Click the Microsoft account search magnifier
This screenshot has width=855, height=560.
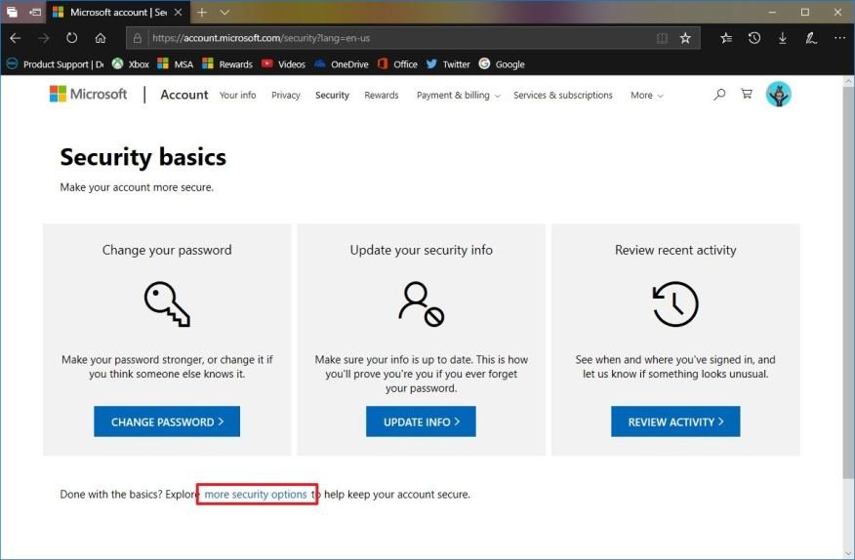coord(719,95)
